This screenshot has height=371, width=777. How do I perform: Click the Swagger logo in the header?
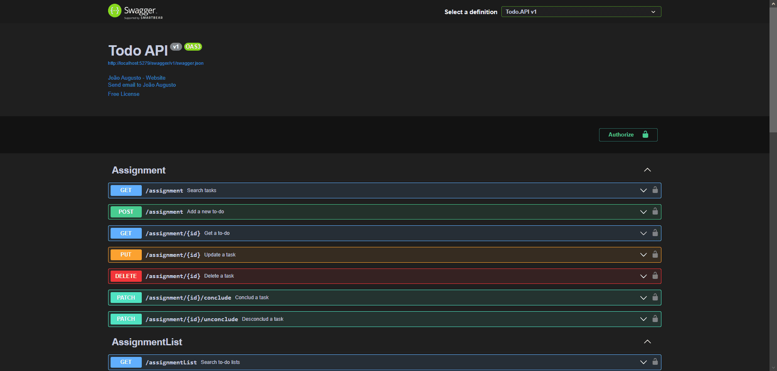click(x=135, y=11)
